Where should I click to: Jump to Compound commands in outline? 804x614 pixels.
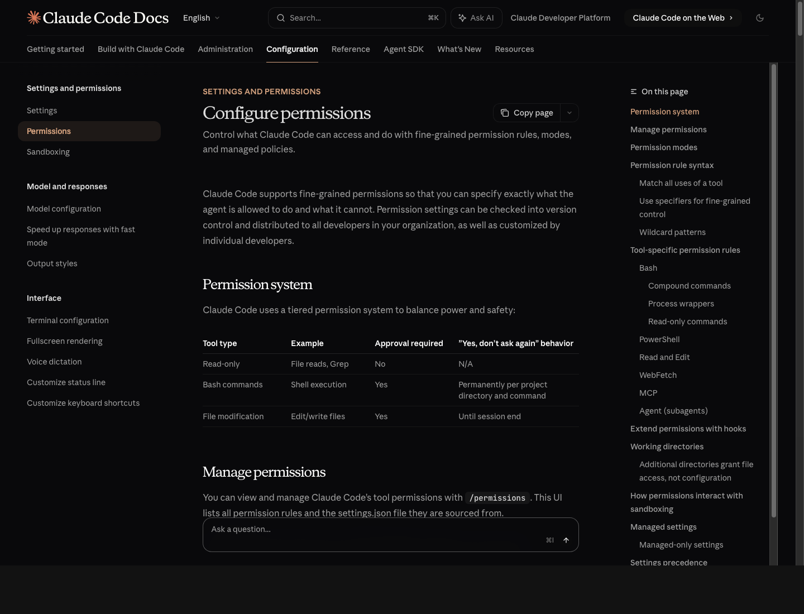coord(690,286)
